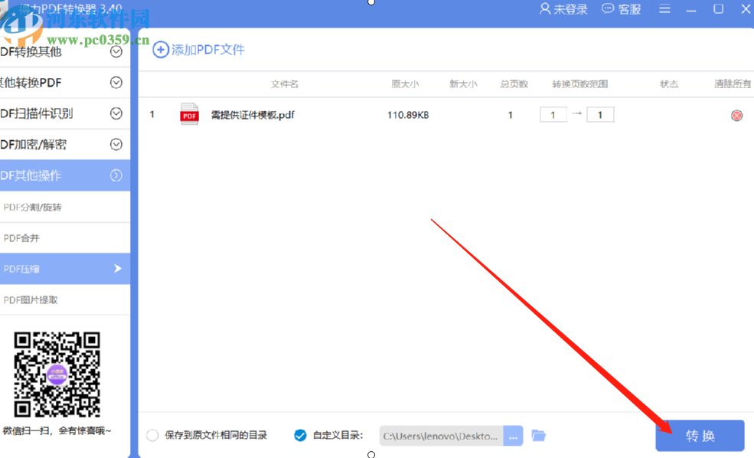The image size is (754, 458).
Task: Click the 新大小 column header
Action: coord(463,84)
